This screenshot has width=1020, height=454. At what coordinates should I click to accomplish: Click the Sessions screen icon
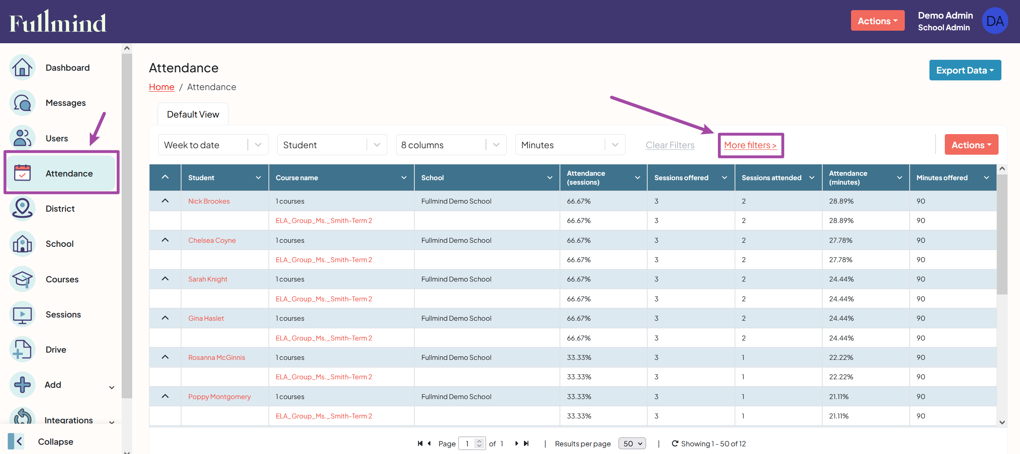pyautogui.click(x=22, y=314)
